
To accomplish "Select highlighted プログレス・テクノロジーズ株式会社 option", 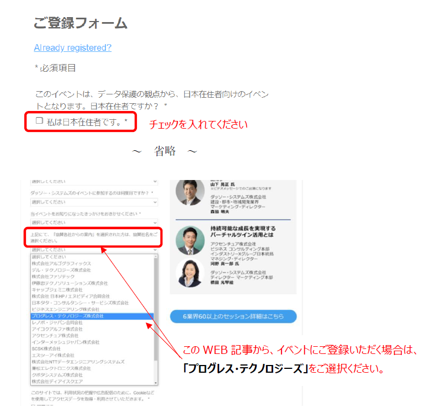I will [92, 316].
